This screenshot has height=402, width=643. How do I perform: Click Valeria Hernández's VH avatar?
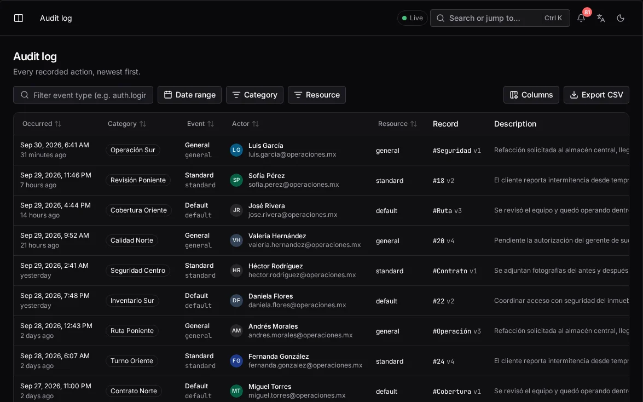click(236, 240)
